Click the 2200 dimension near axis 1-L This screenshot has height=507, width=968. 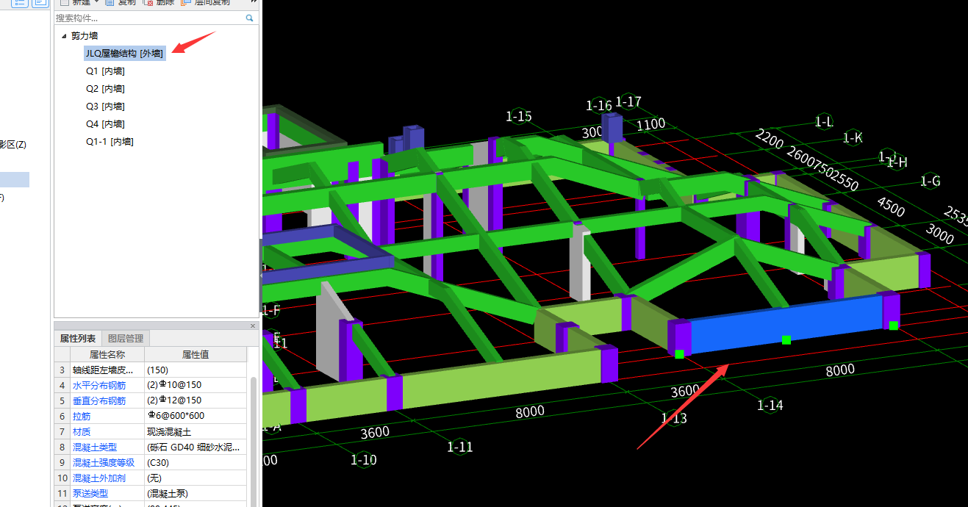(x=770, y=139)
